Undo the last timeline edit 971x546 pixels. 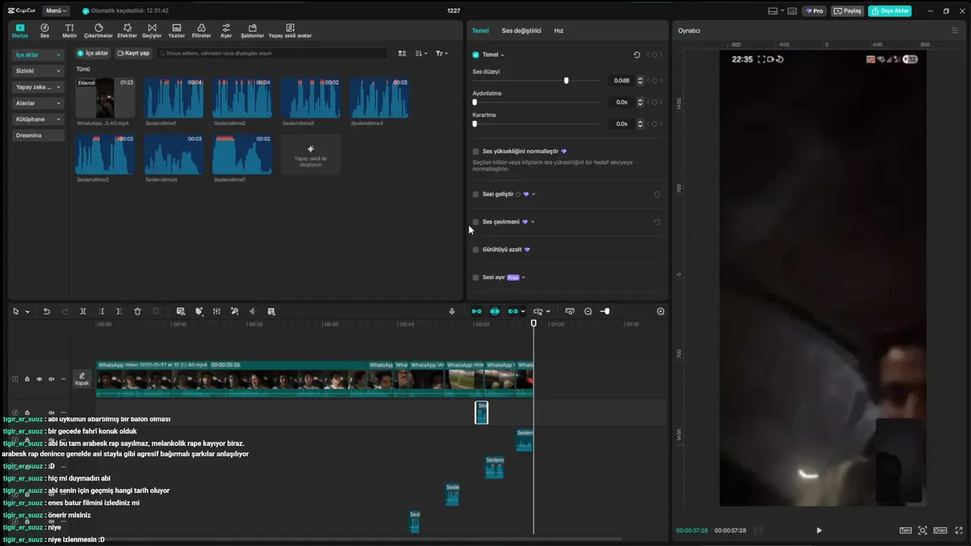tap(46, 312)
